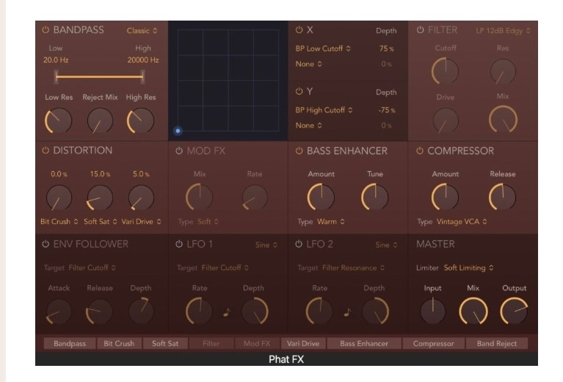Click the Compressor Amount knob
The image size is (563, 382).
446,197
